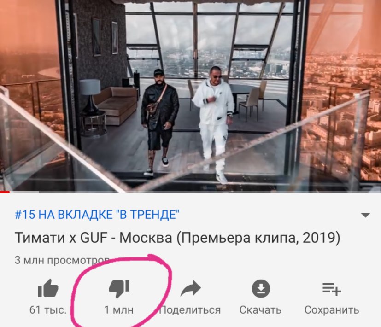Tap the video player frame

click(191, 95)
